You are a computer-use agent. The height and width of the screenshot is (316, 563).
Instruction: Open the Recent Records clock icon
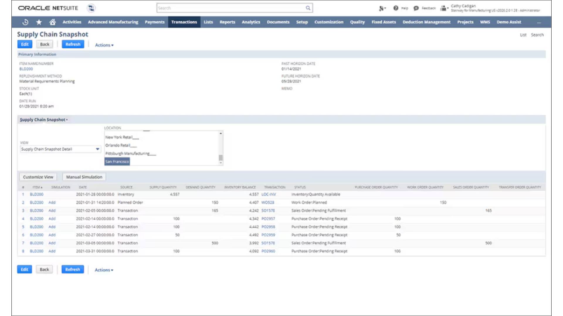click(26, 22)
